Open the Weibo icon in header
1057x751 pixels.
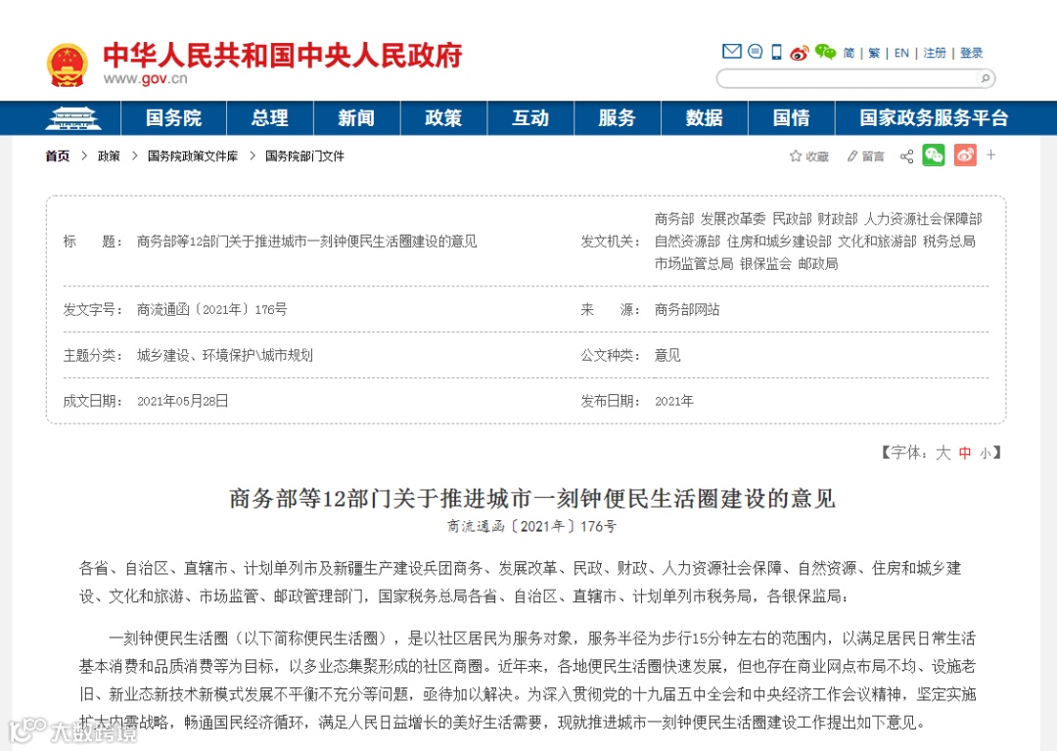[800, 52]
